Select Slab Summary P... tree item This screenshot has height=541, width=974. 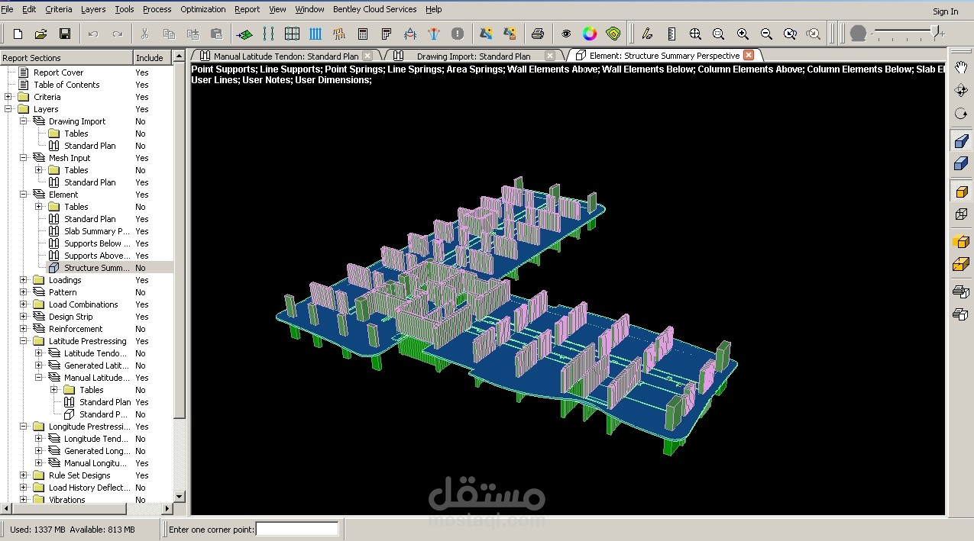pyautogui.click(x=96, y=231)
